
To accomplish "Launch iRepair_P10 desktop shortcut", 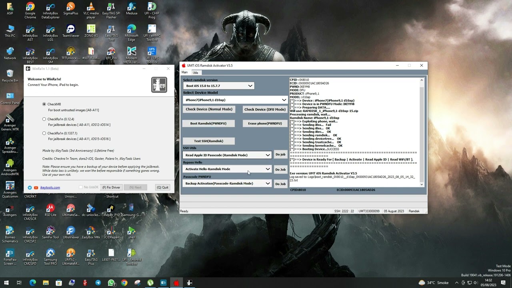I will 111,210.
